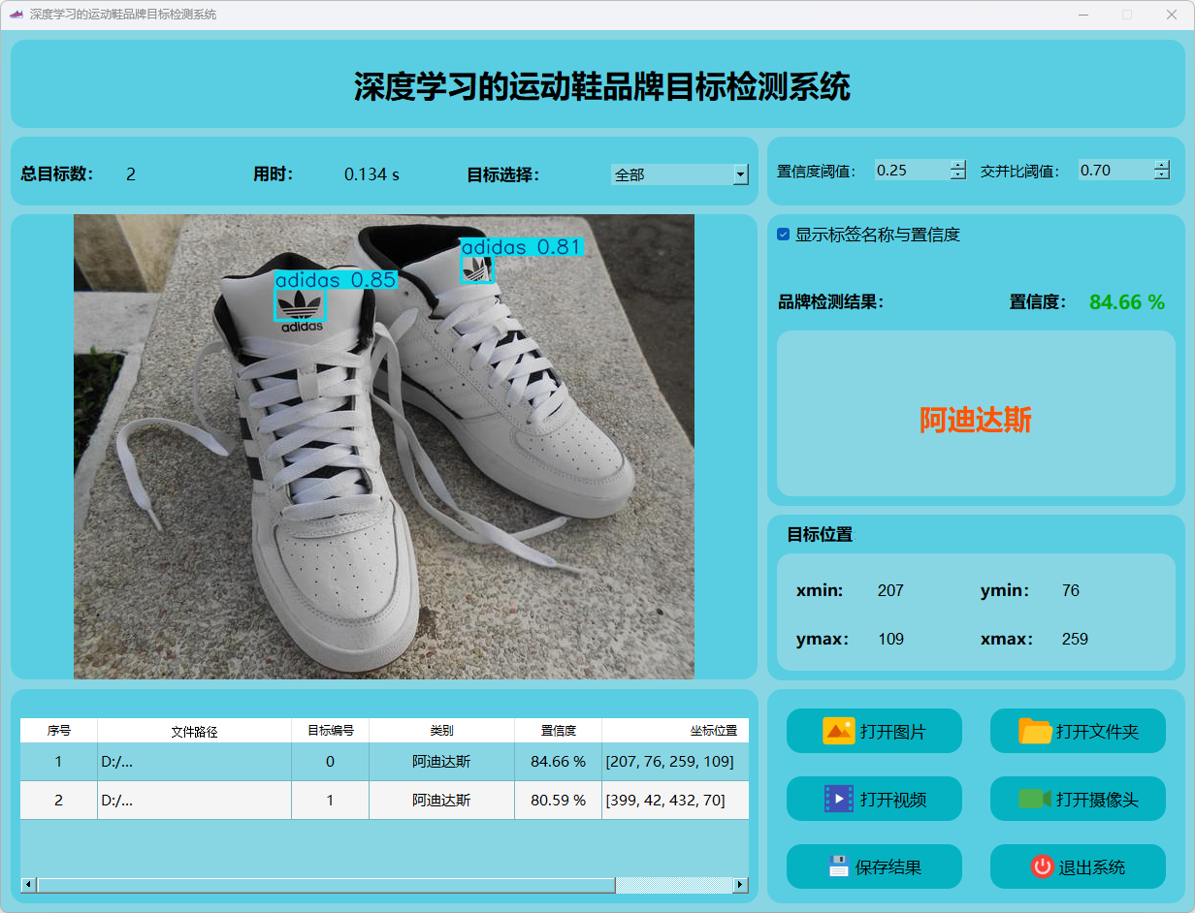The width and height of the screenshot is (1195, 913).
Task: Click table scrollbar right arrow
Action: coord(741,885)
